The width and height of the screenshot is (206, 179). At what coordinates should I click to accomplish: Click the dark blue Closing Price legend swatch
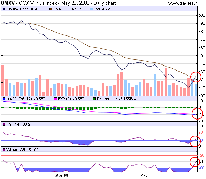click(x=4, y=9)
